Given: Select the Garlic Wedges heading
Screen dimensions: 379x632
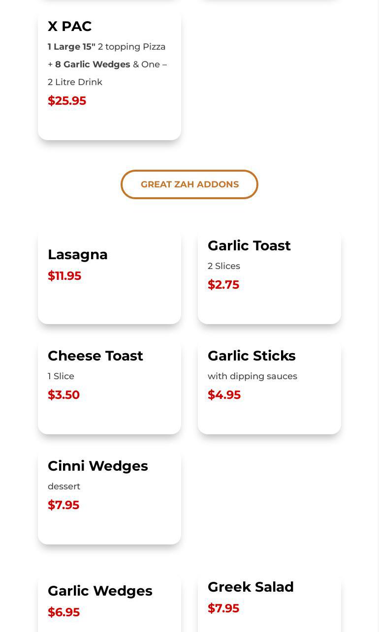Looking at the screenshot, I should pos(100,591).
